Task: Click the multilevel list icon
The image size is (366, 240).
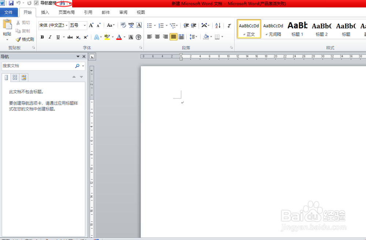Action: coord(173,25)
